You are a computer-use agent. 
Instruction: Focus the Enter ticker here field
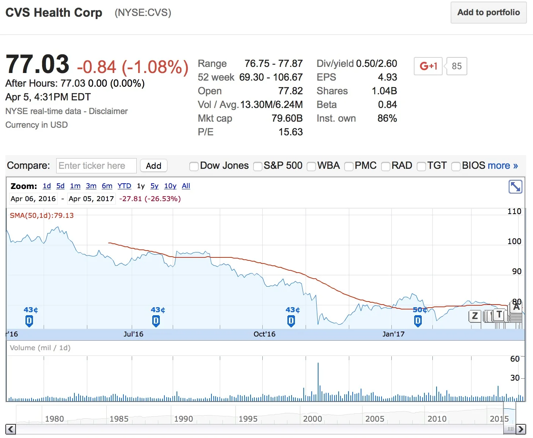pyautogui.click(x=96, y=166)
